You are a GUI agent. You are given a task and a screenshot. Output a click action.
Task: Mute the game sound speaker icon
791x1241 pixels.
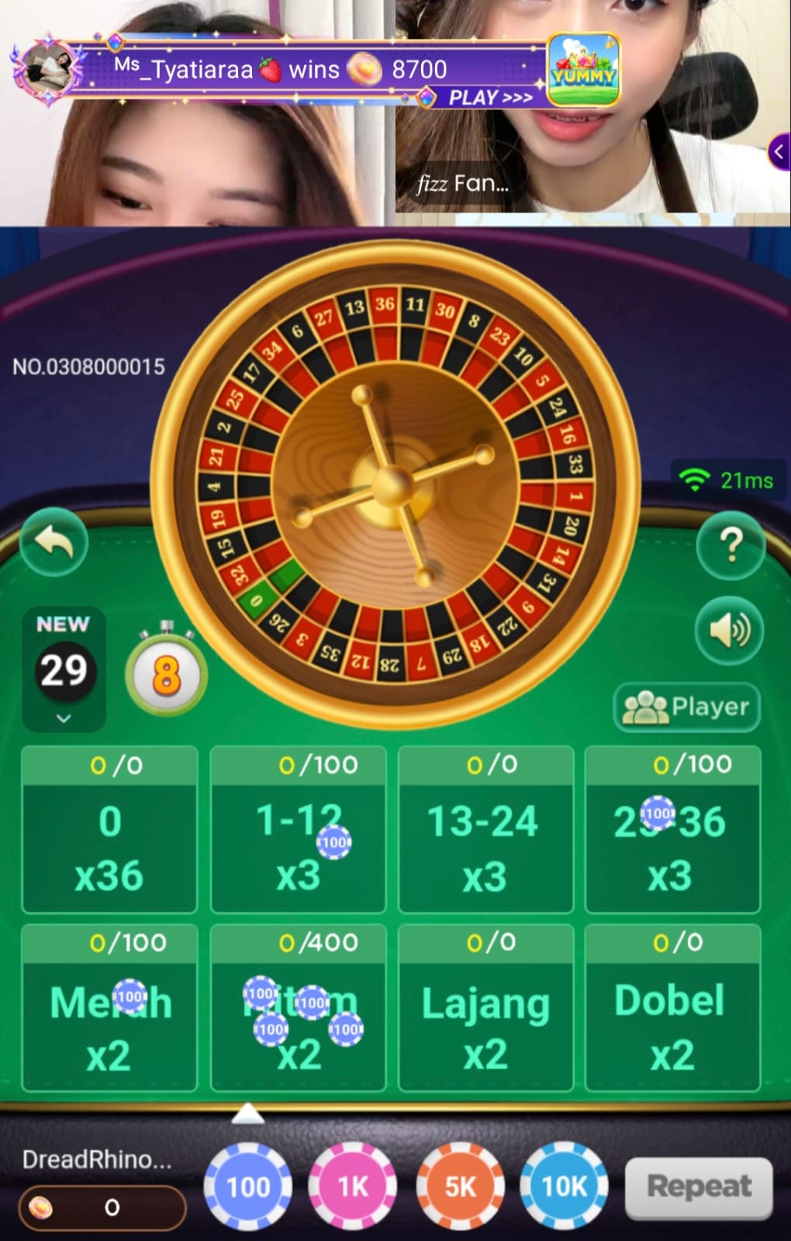point(730,630)
